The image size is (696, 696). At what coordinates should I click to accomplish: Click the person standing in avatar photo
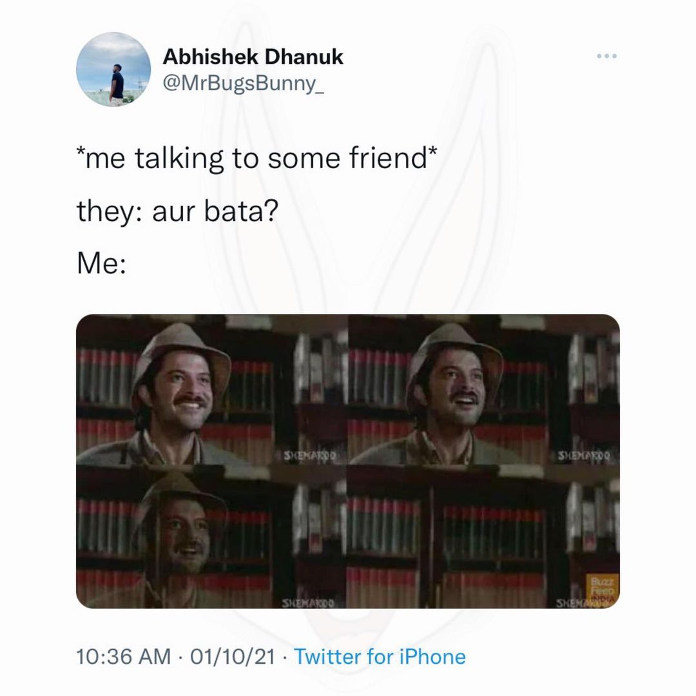tap(117, 84)
